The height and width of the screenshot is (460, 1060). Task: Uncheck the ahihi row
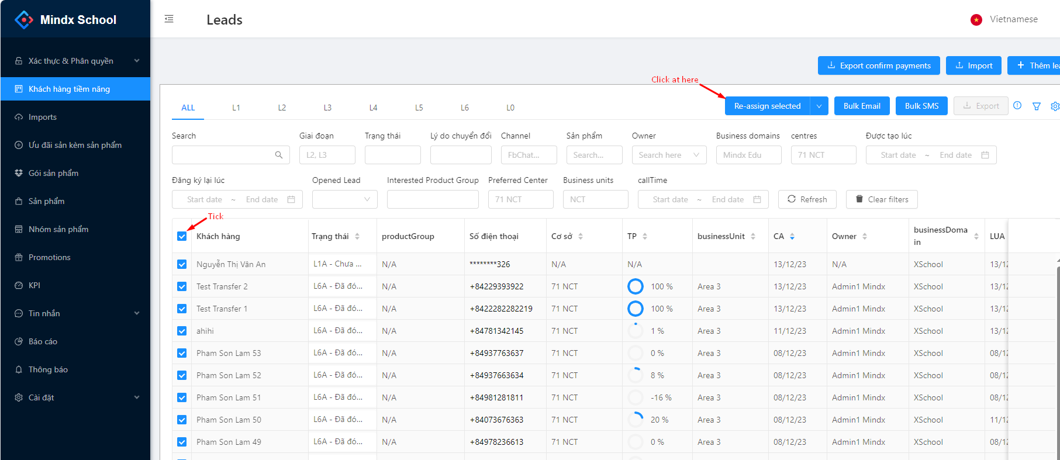point(182,331)
